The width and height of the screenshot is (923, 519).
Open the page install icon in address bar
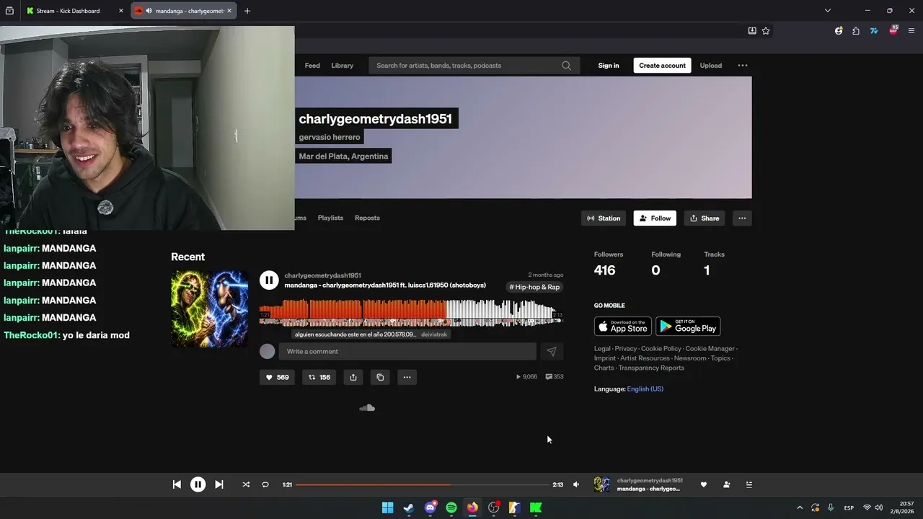tap(752, 31)
